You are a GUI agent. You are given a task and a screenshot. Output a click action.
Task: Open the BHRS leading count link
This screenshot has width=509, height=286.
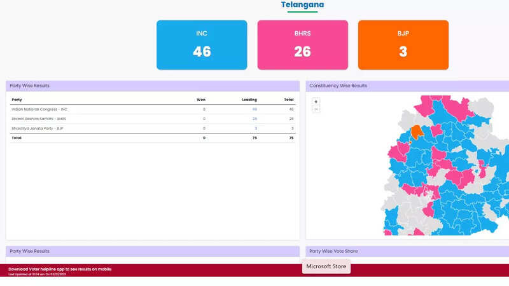tap(254, 119)
